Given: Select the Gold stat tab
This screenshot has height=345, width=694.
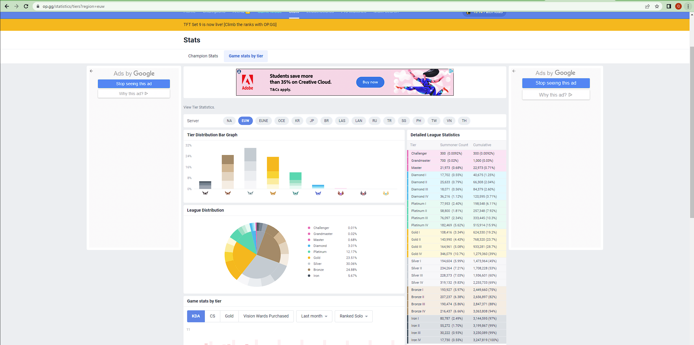Looking at the screenshot, I should [x=229, y=316].
